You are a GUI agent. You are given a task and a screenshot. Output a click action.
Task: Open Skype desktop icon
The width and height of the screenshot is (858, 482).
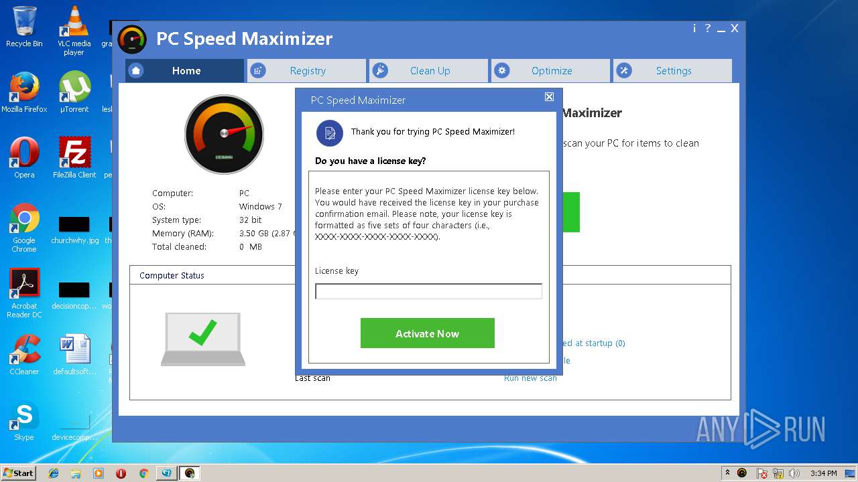pos(24,420)
